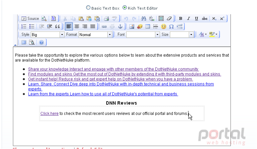
Task: Click the 'Find modules and skins' link
Action: tap(125, 74)
